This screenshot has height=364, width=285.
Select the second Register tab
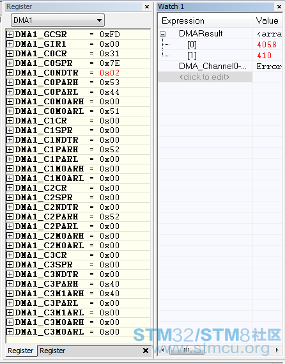point(52,351)
